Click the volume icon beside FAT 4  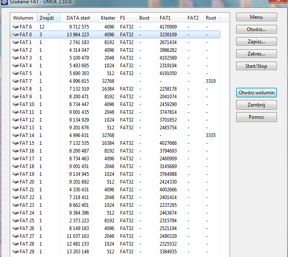pyautogui.click(x=16, y=66)
